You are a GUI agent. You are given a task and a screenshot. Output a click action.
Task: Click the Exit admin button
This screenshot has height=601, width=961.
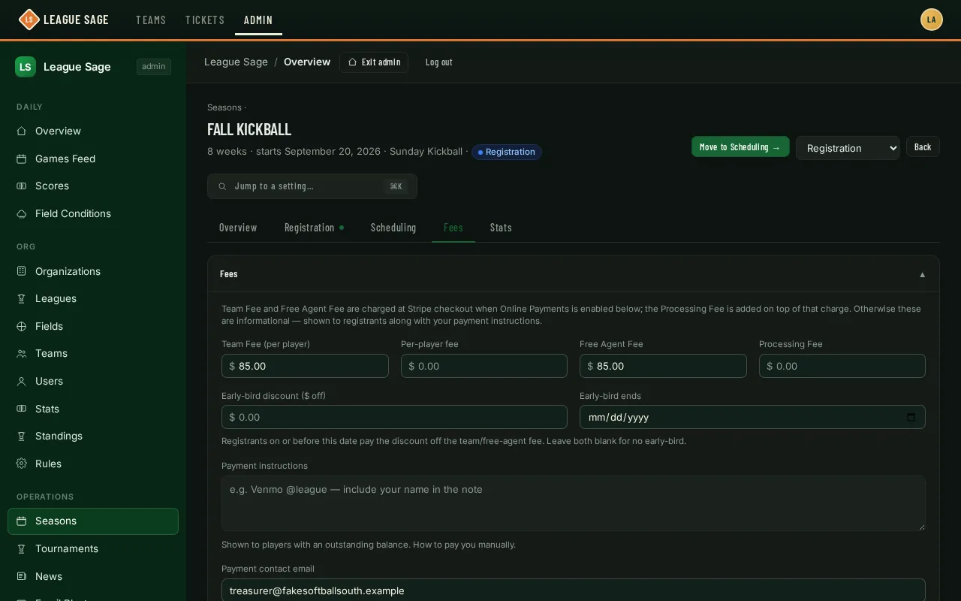pos(374,62)
